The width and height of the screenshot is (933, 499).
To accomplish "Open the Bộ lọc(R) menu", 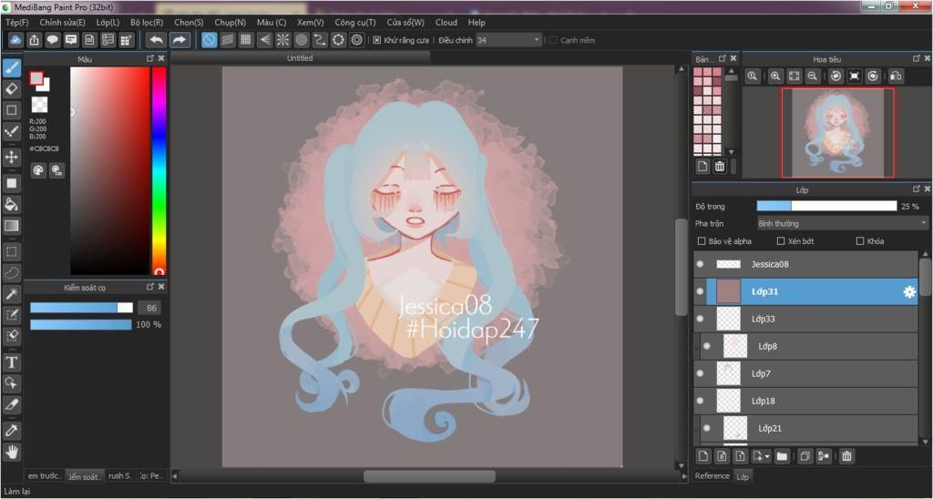I will (147, 22).
